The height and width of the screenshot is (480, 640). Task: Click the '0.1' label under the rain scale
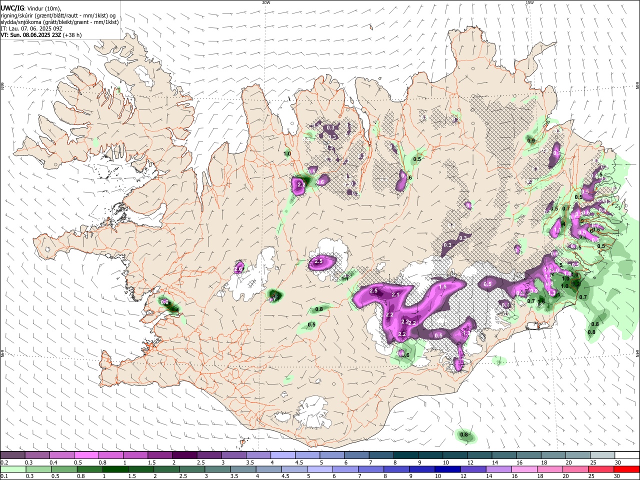coord(3,476)
